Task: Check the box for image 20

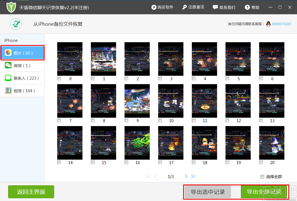Action: tap(261, 162)
